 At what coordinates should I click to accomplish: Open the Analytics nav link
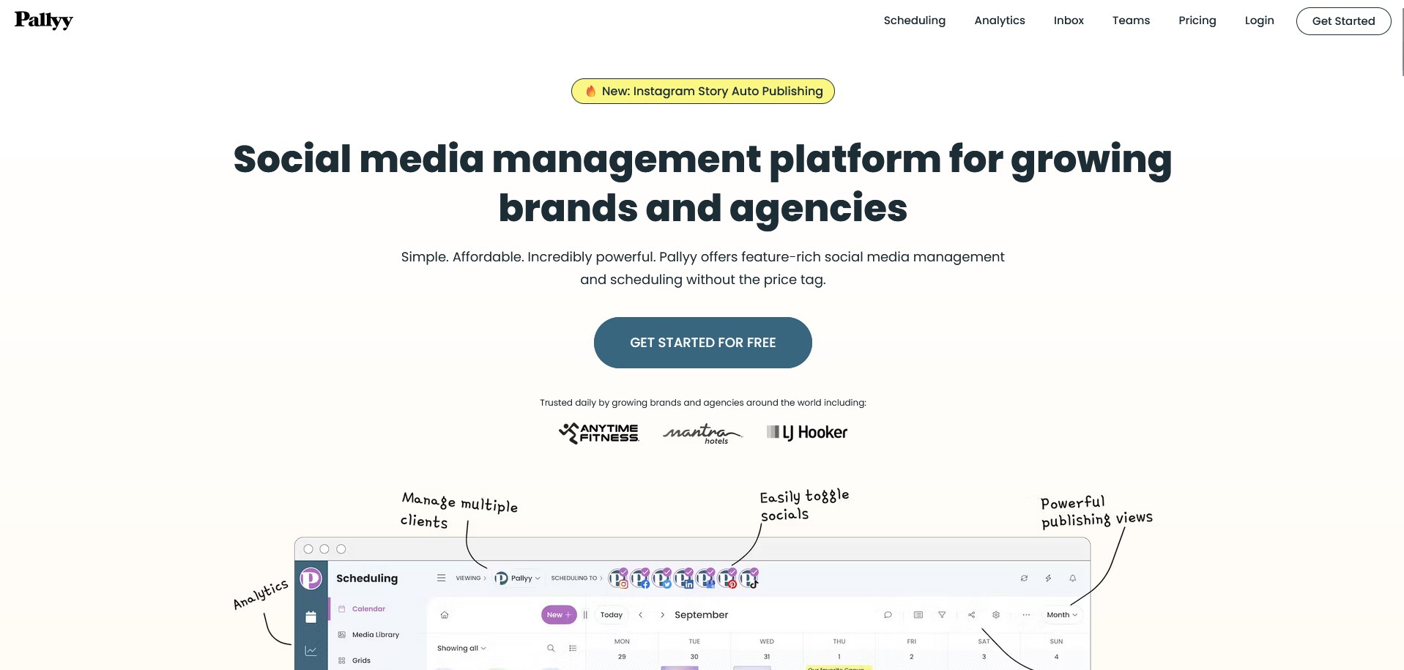999,21
